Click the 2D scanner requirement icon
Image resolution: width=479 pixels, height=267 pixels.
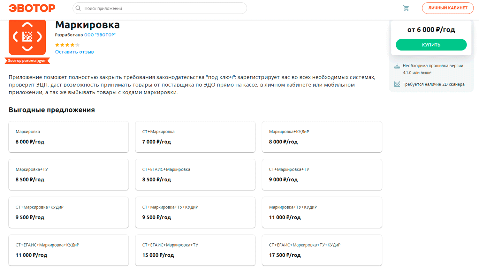(x=397, y=84)
